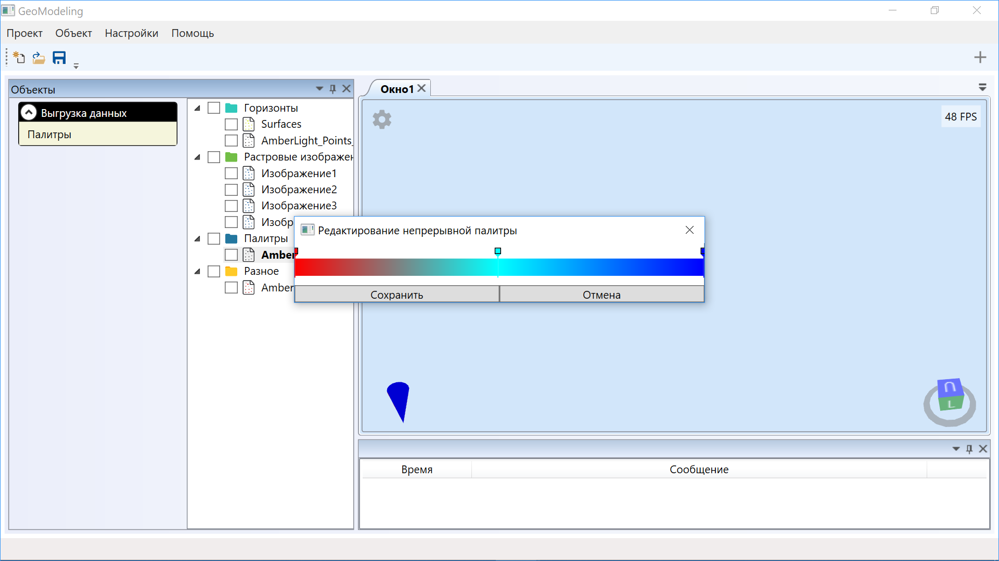Click the Изображение3 file icon

point(249,206)
